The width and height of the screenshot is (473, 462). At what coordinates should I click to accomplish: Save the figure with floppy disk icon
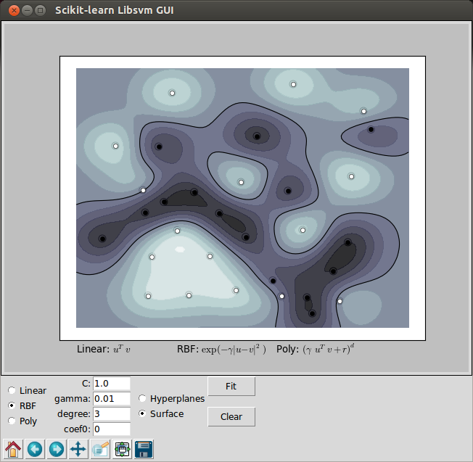pos(144,449)
